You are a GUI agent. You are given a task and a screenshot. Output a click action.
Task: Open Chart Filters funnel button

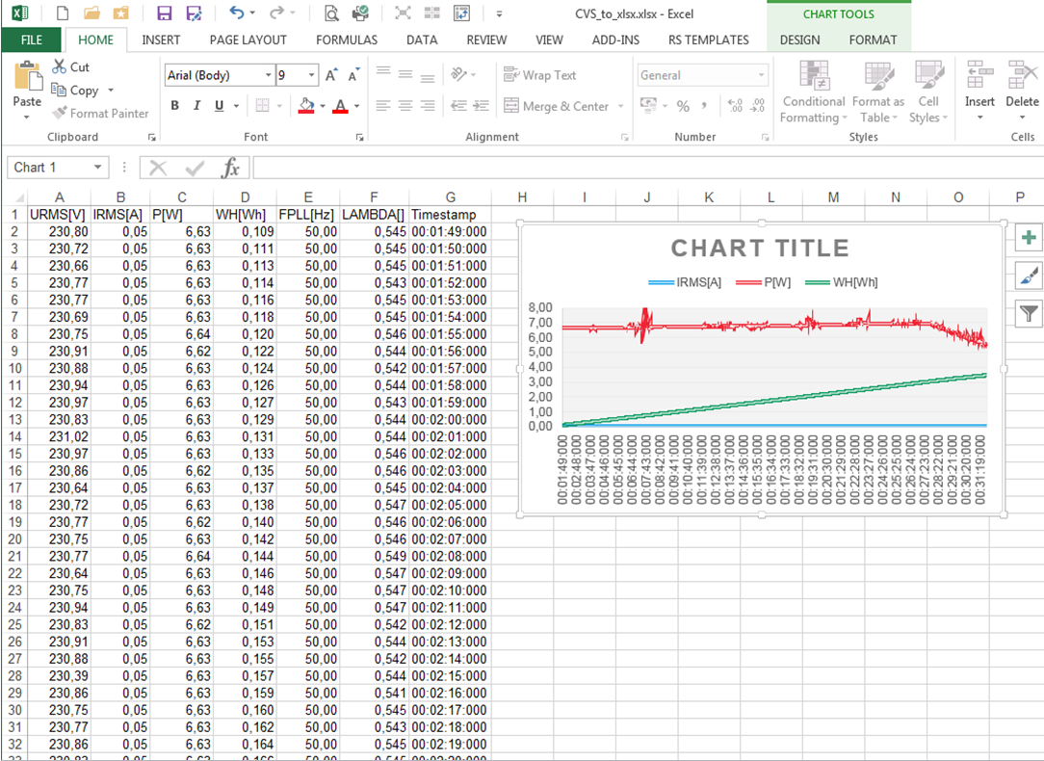(1030, 313)
